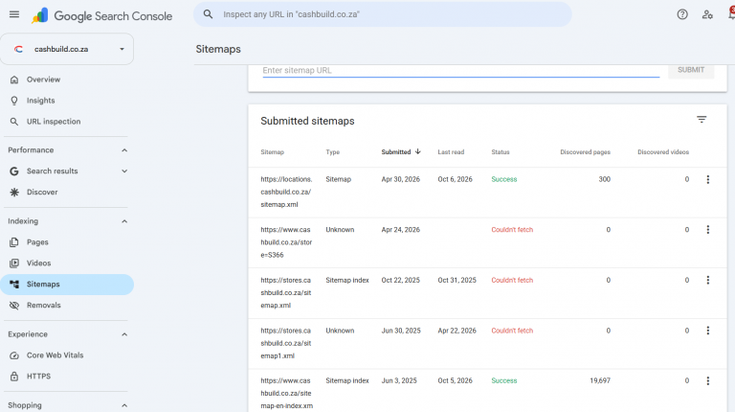Open the cashbuild.co.za property dropdown
The image size is (735, 412).
[67, 49]
